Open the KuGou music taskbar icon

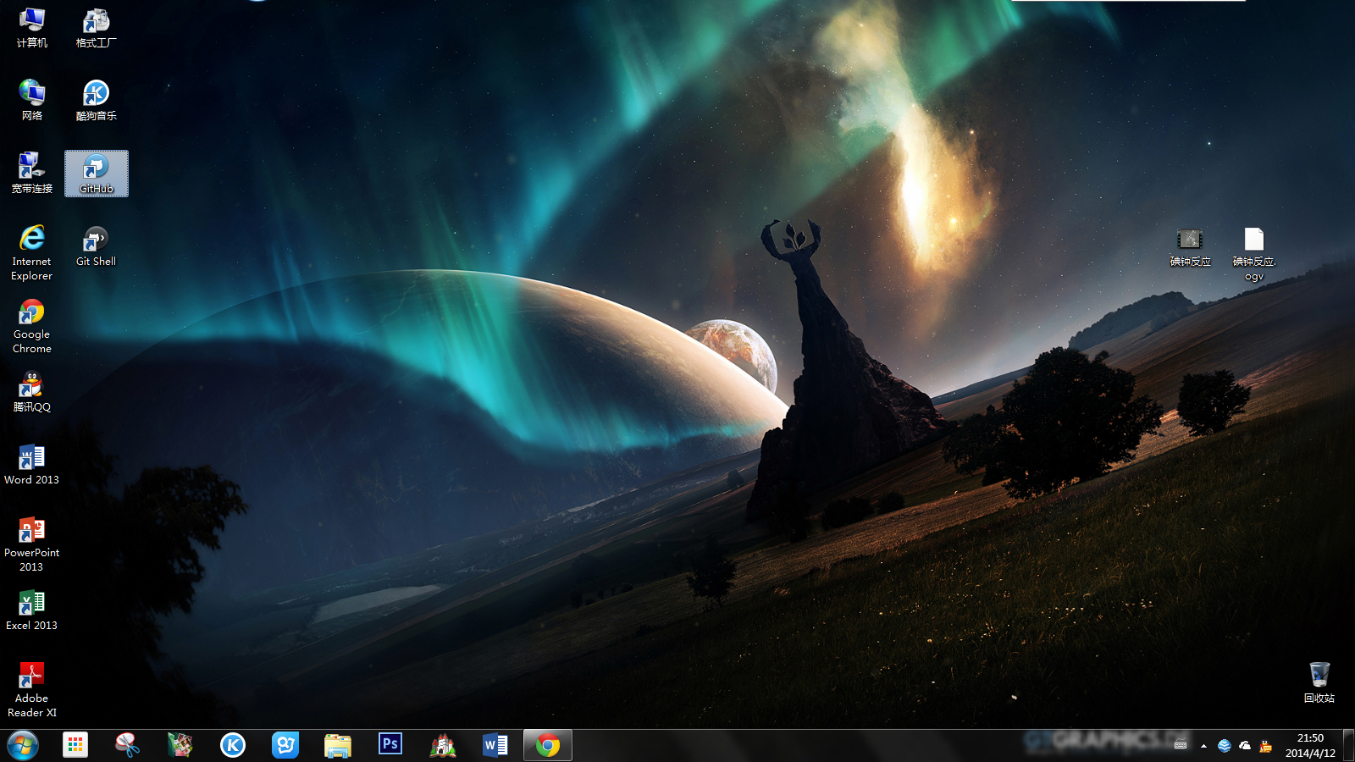(x=233, y=745)
